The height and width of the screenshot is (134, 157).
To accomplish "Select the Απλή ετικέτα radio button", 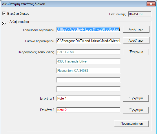I will click(x=4, y=23).
